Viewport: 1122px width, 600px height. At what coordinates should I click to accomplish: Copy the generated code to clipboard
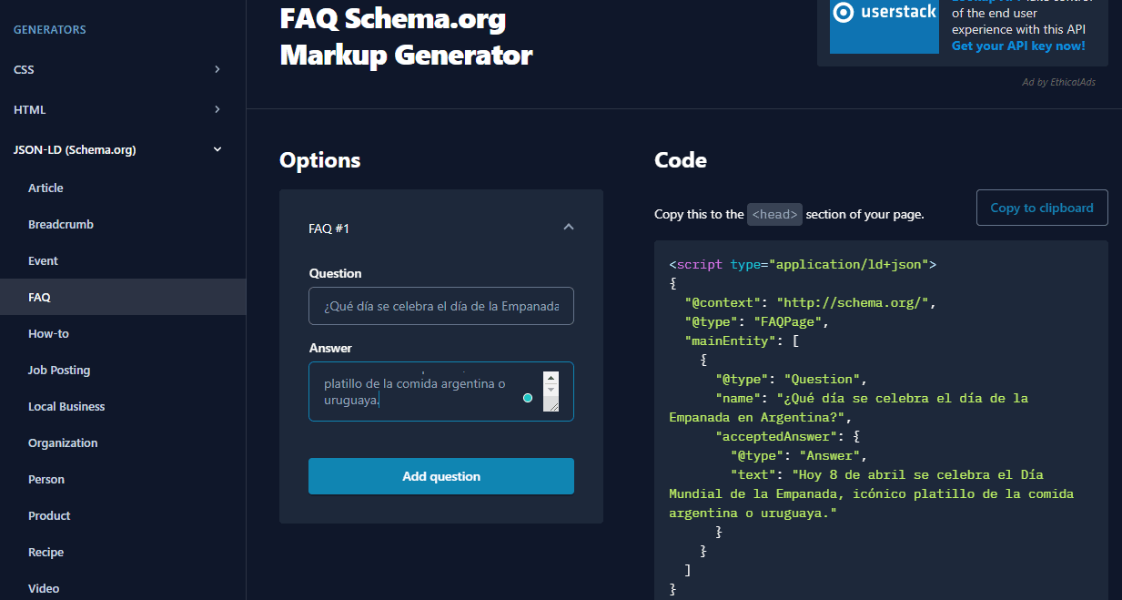(x=1041, y=208)
